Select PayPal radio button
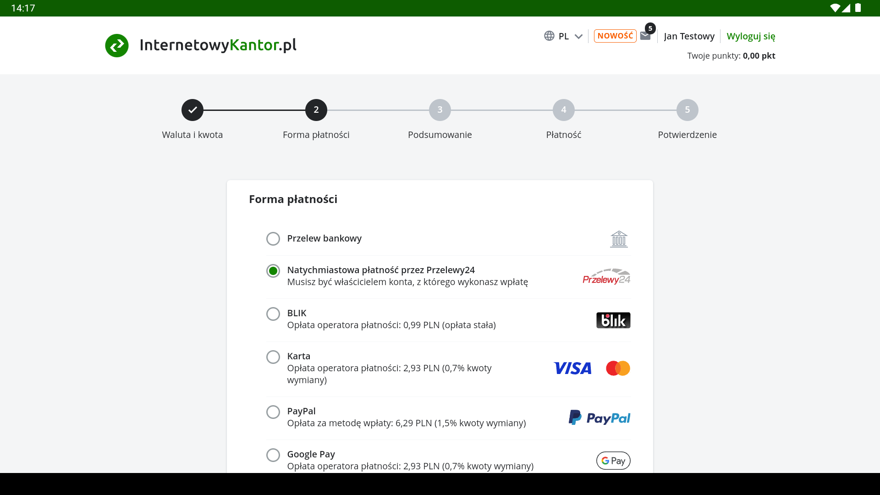This screenshot has height=495, width=880. coord(273,412)
